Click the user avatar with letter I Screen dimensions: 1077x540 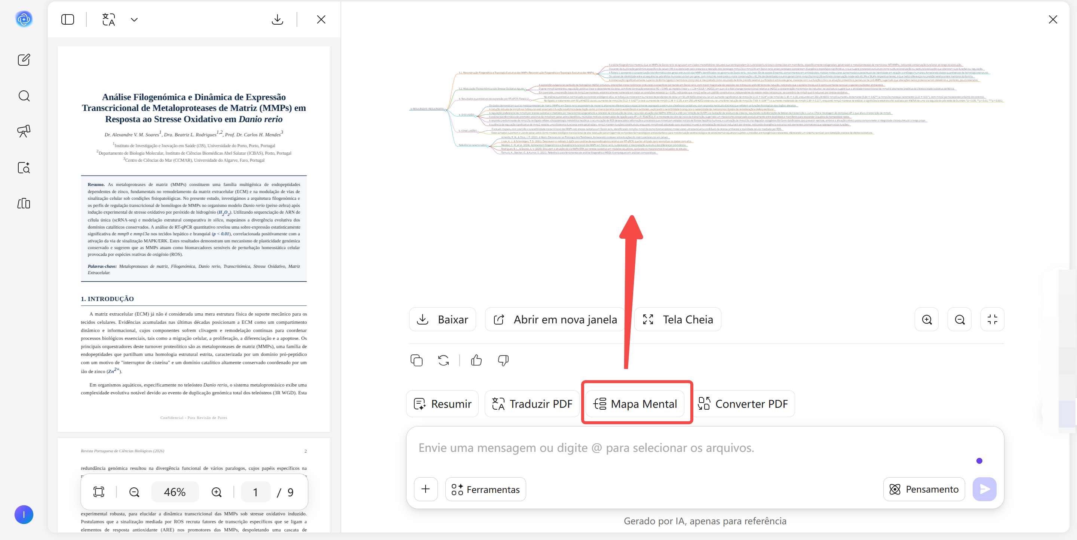(24, 515)
